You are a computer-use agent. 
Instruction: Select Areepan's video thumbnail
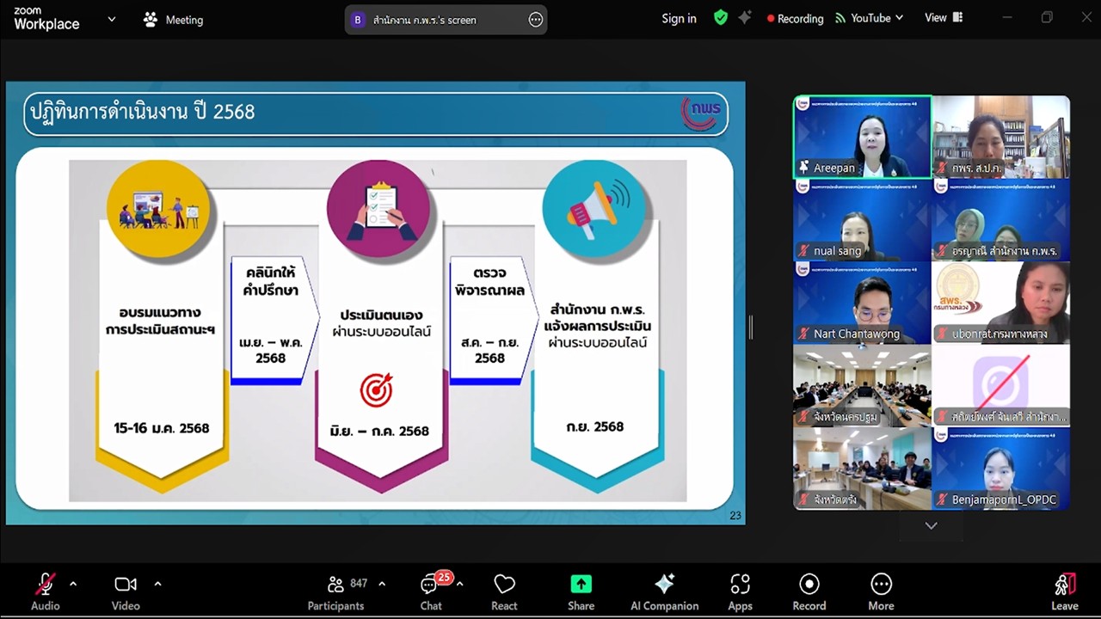(862, 137)
